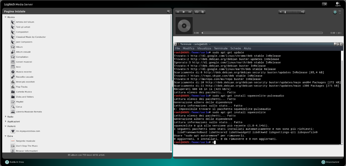Open the terminal Modifica menu
The image size is (346, 166).
tap(188, 49)
